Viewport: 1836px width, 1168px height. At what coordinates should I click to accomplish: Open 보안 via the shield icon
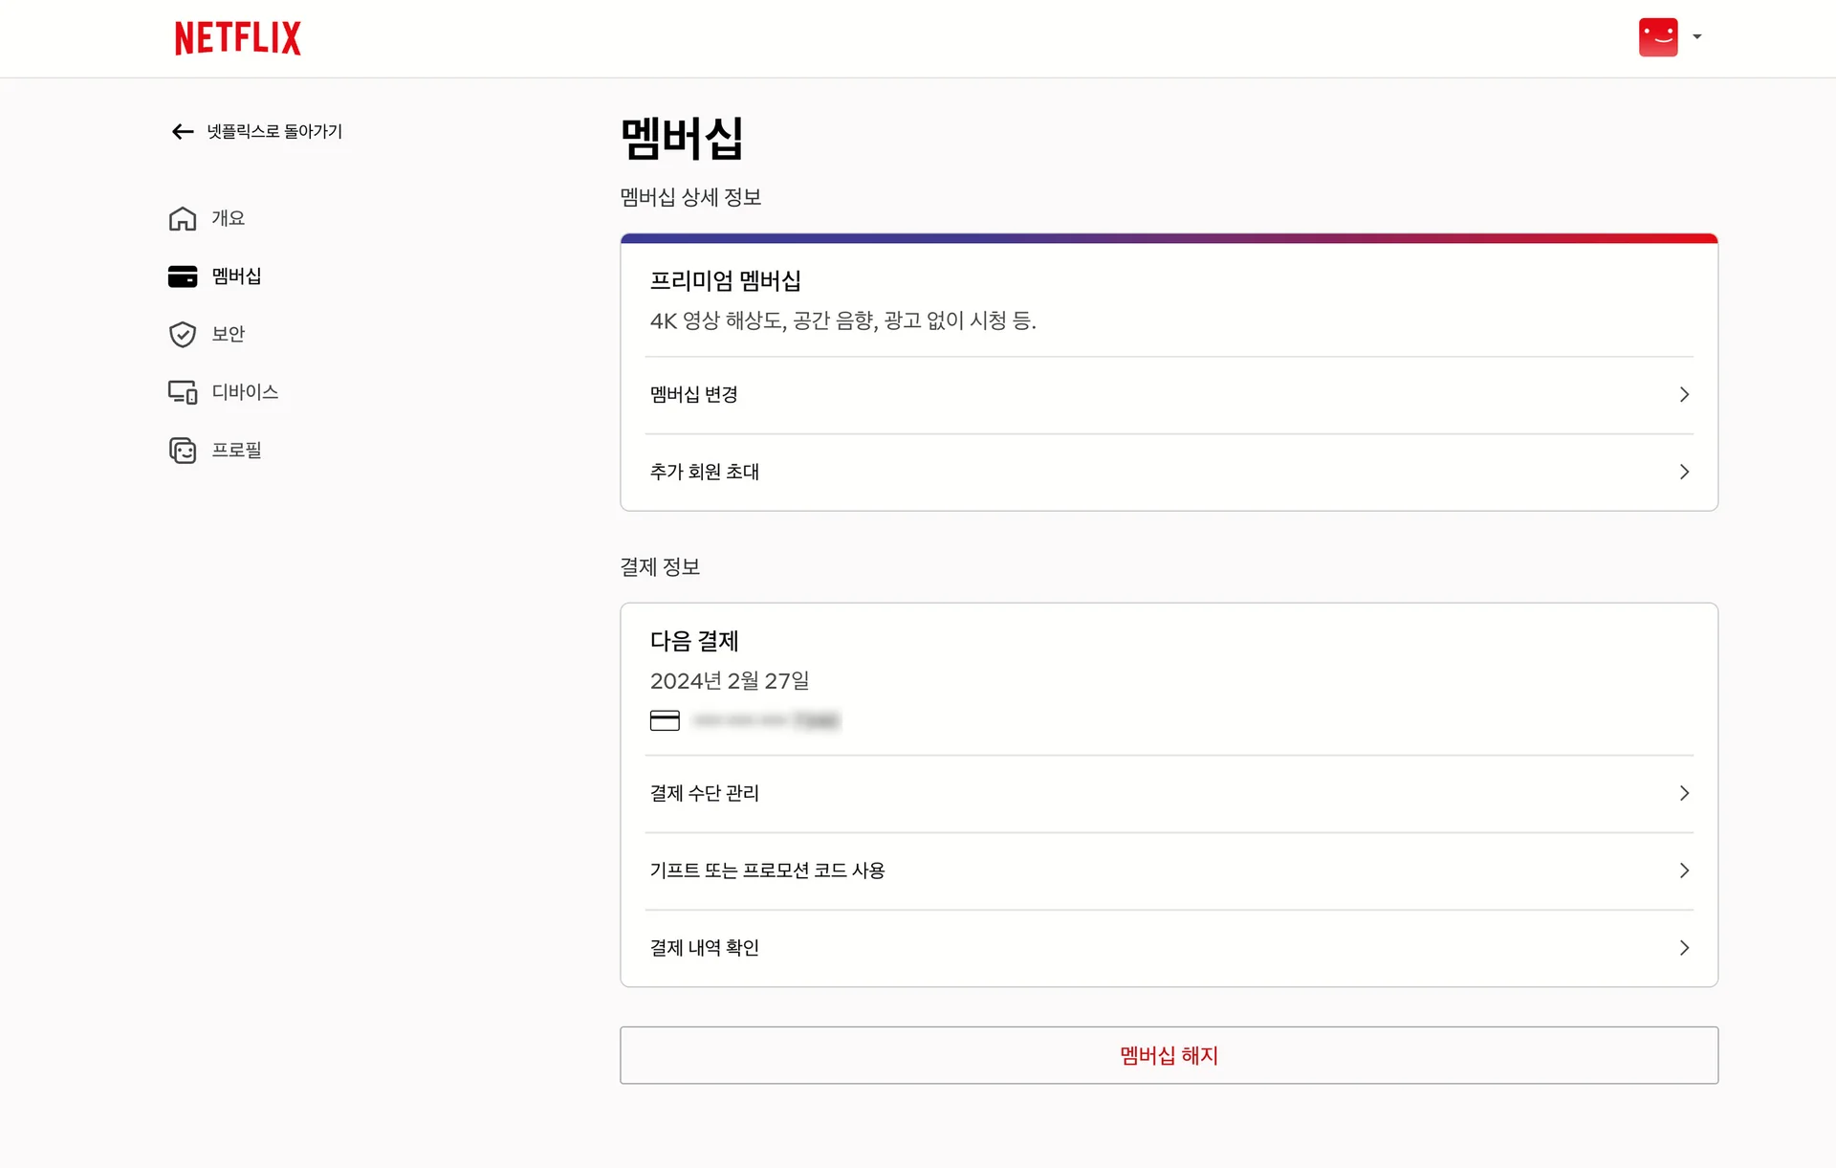pos(183,334)
